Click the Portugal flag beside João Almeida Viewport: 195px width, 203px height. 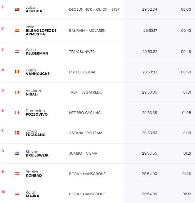[17, 9]
